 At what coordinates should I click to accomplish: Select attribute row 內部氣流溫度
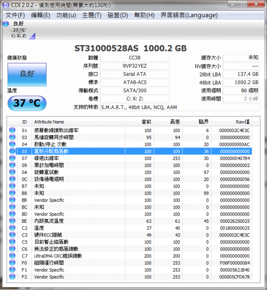coord(130,221)
